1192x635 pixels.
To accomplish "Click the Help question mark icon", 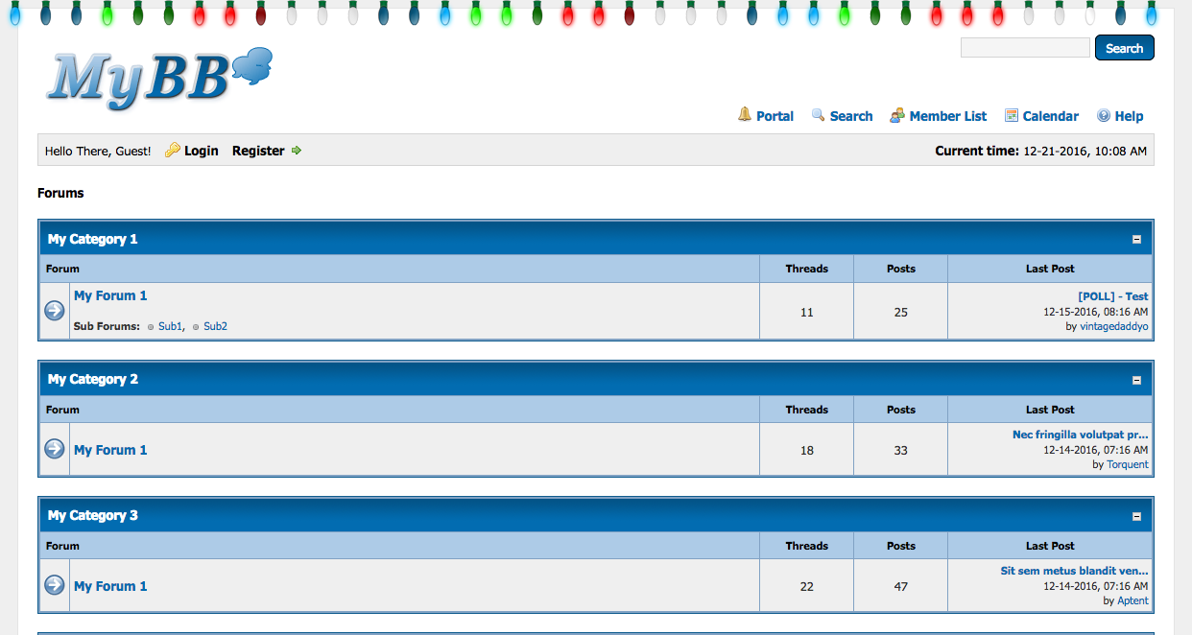I will (x=1104, y=115).
